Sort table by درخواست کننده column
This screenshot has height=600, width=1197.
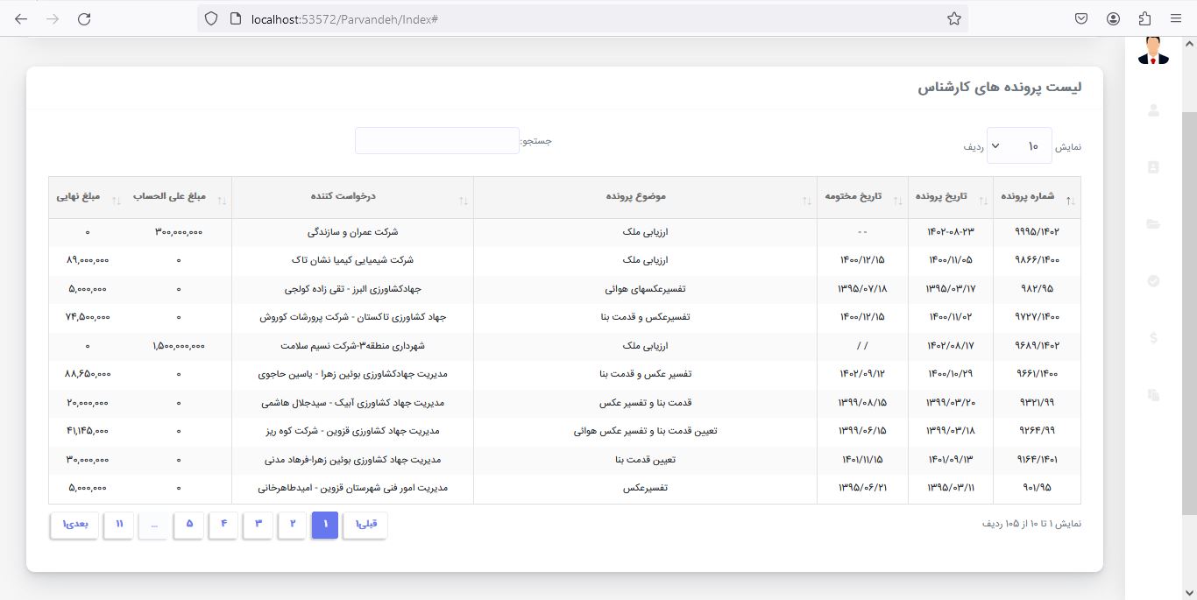click(352, 197)
